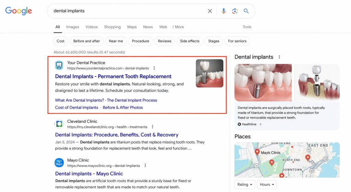Screen dimensions: 351x192
Task: Select the Maya Clinis map pin
Action: click(x=257, y=152)
